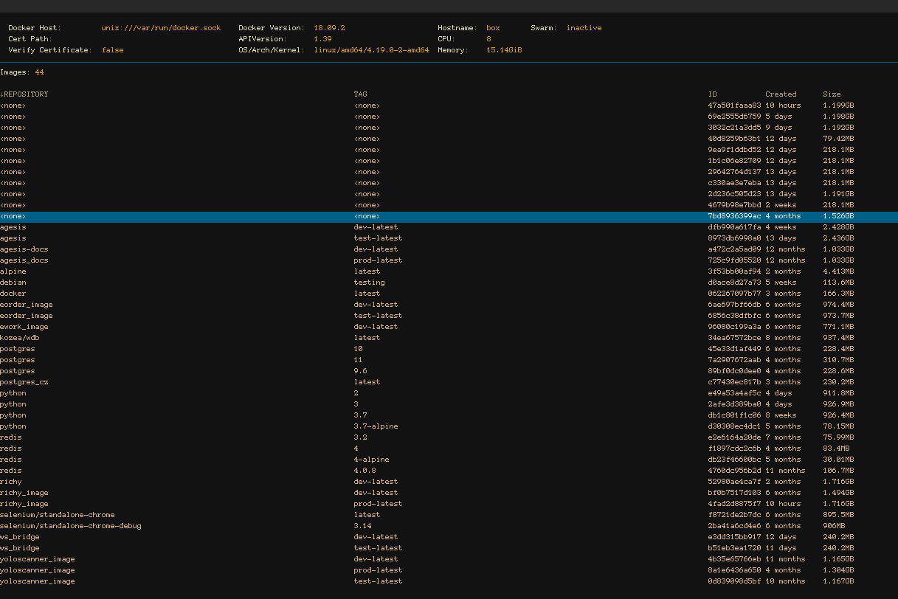Click the TAG column header
Screen dimensions: 898x599
360,94
